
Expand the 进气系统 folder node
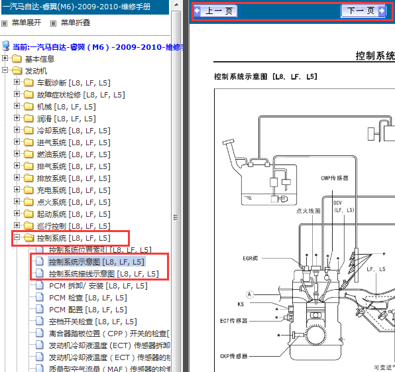[x=17, y=142]
